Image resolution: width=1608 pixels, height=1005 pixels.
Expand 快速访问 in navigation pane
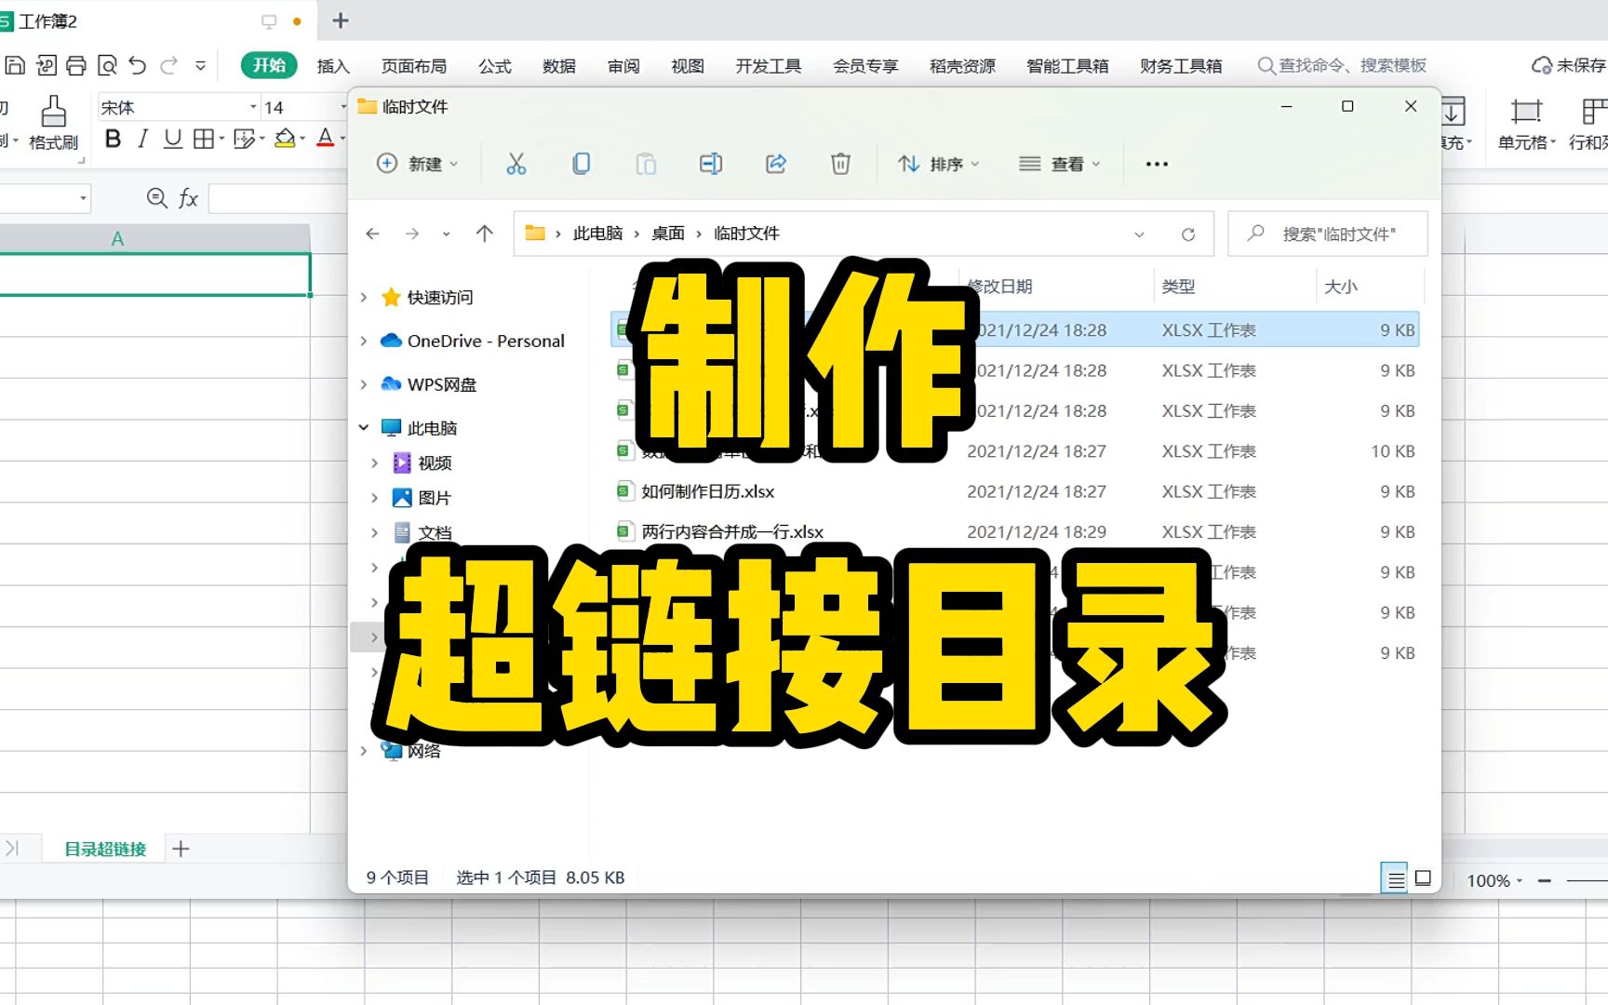(x=364, y=298)
